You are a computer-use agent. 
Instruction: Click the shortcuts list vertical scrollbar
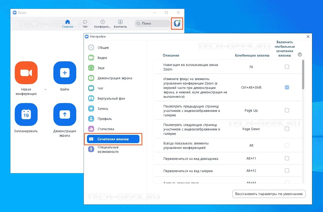coord(303,75)
